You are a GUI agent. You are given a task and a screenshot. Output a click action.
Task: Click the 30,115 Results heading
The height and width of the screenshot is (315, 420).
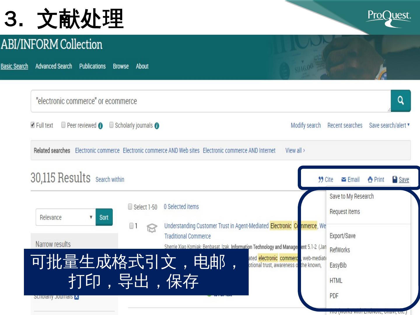pyautogui.click(x=60, y=178)
